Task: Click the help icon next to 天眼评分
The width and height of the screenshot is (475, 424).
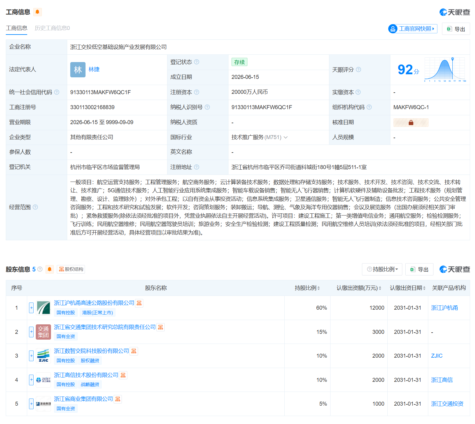Action: click(359, 69)
